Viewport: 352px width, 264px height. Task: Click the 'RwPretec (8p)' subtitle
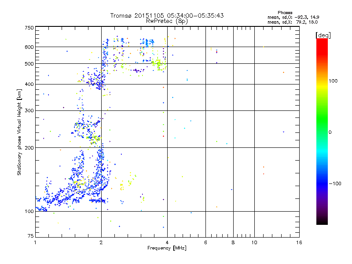(x=167, y=21)
